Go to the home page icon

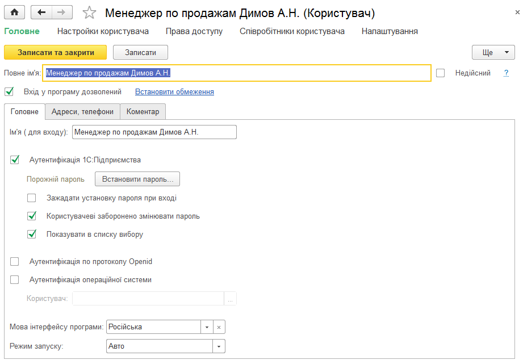pyautogui.click(x=14, y=12)
